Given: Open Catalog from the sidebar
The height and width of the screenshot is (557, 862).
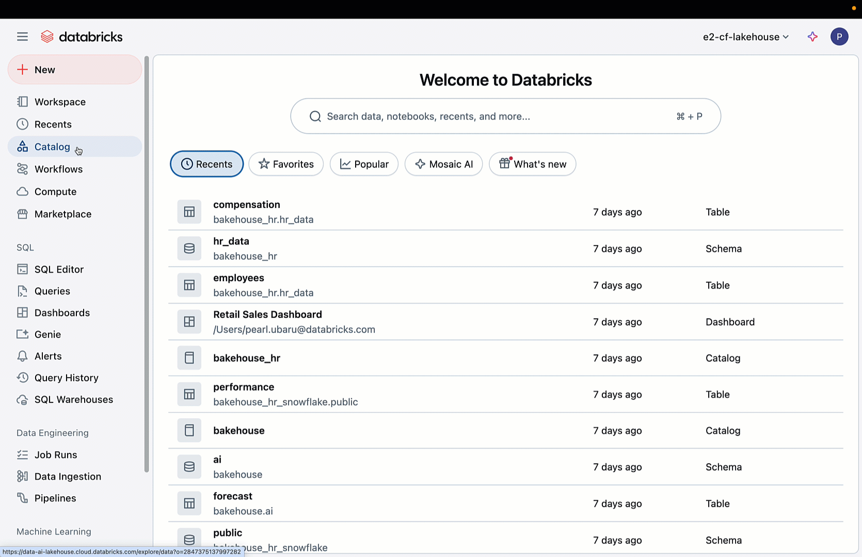Looking at the screenshot, I should pos(52,147).
